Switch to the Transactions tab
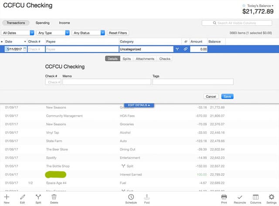The image size is (279, 206). [x=16, y=23]
